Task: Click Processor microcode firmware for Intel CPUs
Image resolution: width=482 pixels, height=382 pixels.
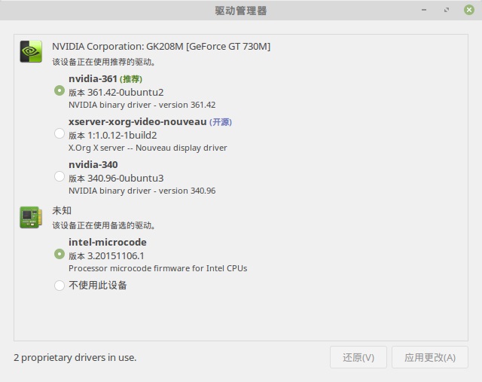Action: (x=158, y=268)
